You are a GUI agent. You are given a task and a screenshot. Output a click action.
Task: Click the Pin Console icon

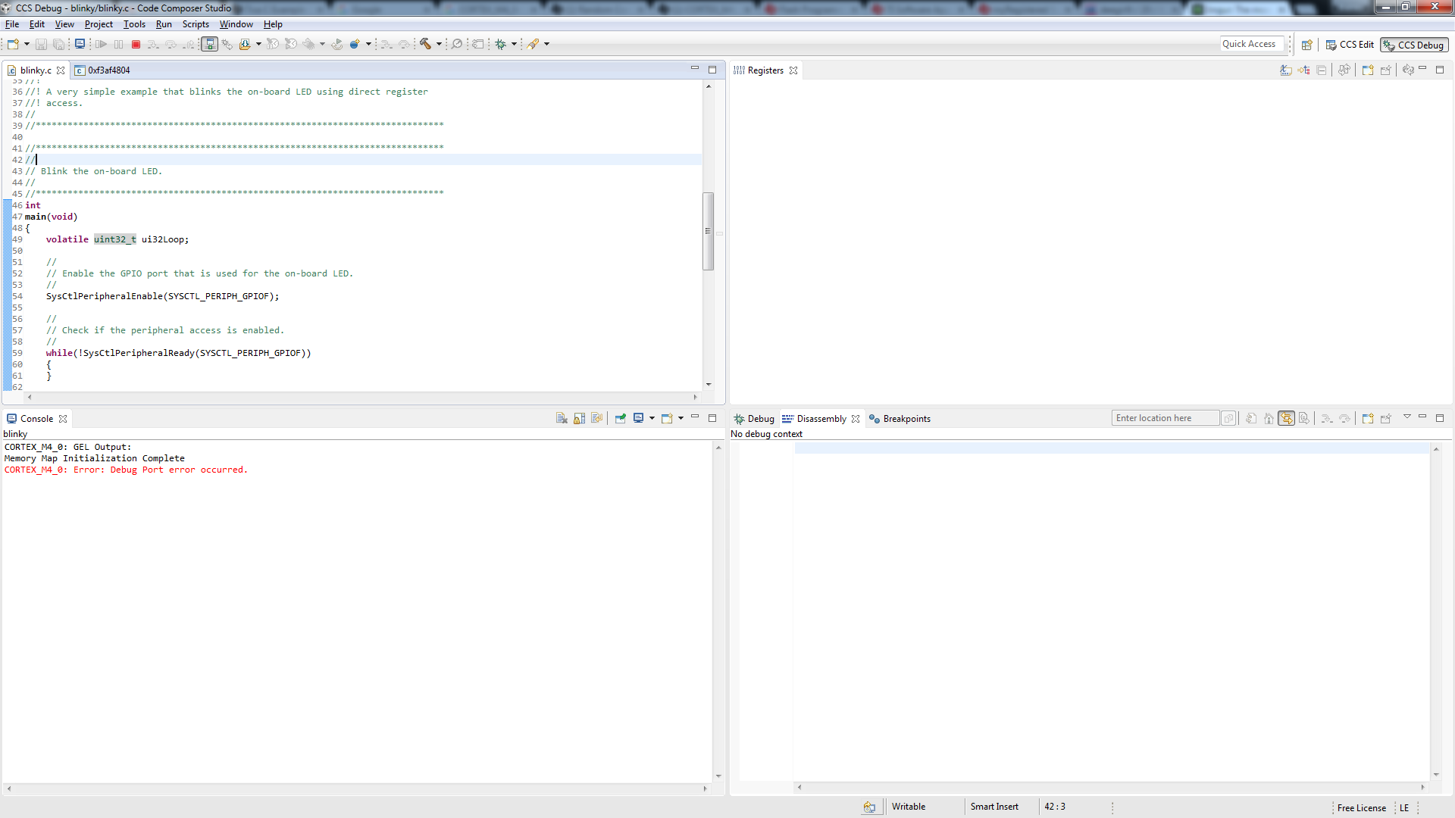click(620, 419)
